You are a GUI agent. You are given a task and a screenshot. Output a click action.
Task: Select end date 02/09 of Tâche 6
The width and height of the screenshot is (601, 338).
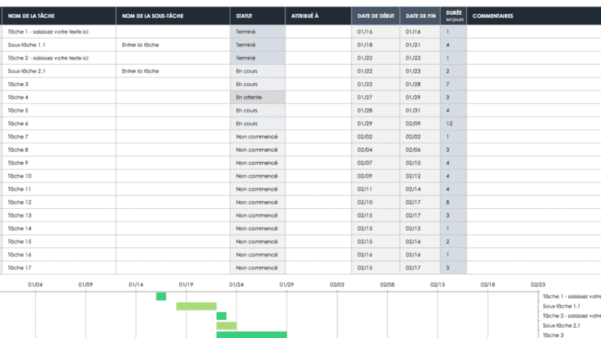420,124
